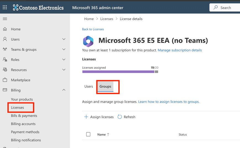Switch to the Users tab
This screenshot has height=148, width=240.
point(89,86)
